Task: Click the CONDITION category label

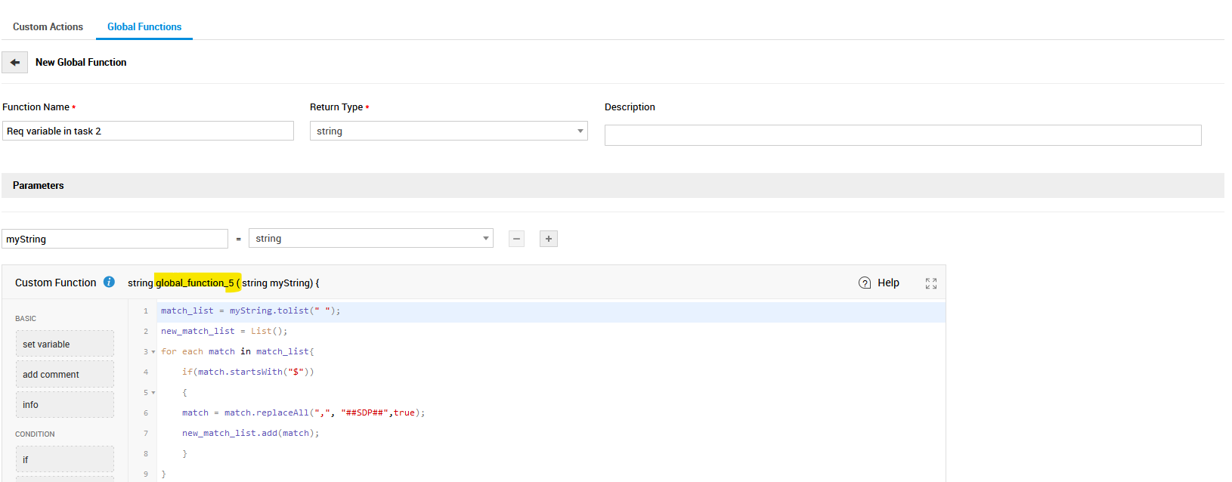Action: (35, 434)
